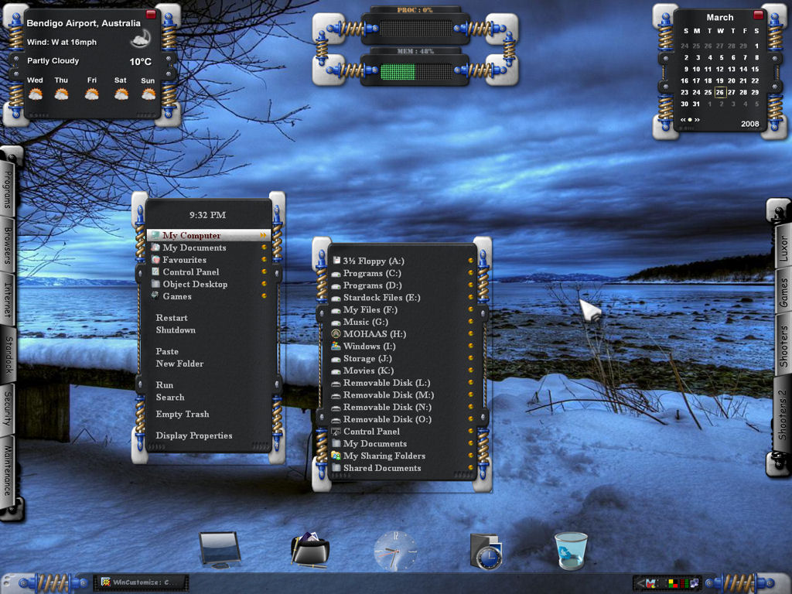
Task: Open the Recycle Bin dock icon
Action: point(572,551)
